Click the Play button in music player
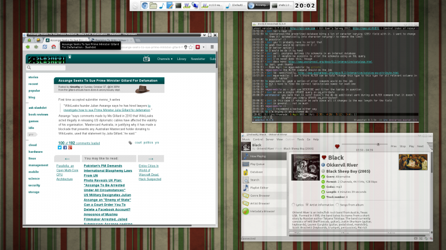The image size is (446, 250). [411, 146]
